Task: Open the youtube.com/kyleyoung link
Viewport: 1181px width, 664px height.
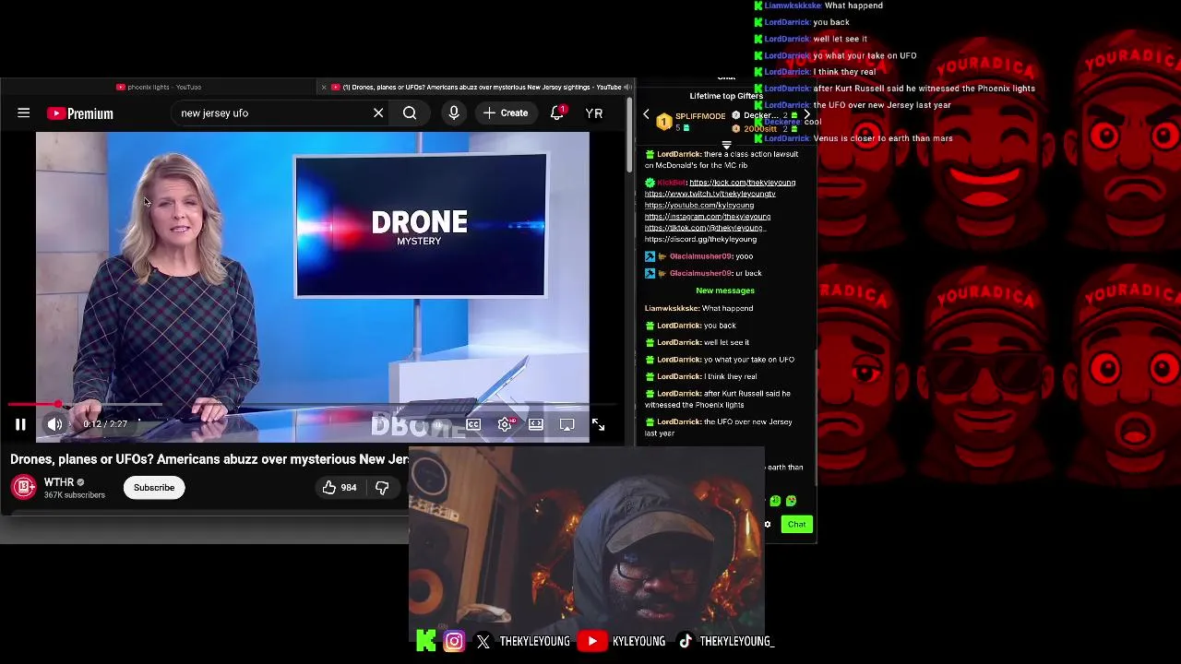Action: tap(698, 205)
